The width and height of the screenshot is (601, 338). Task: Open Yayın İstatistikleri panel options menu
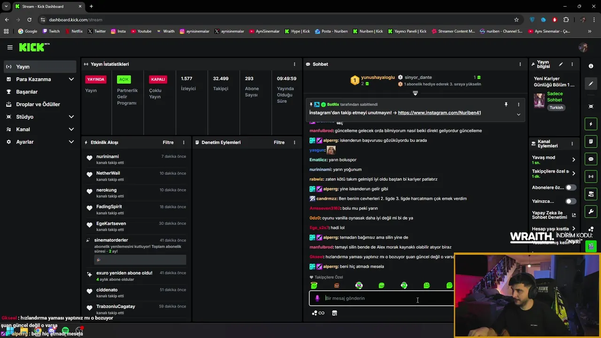(294, 64)
